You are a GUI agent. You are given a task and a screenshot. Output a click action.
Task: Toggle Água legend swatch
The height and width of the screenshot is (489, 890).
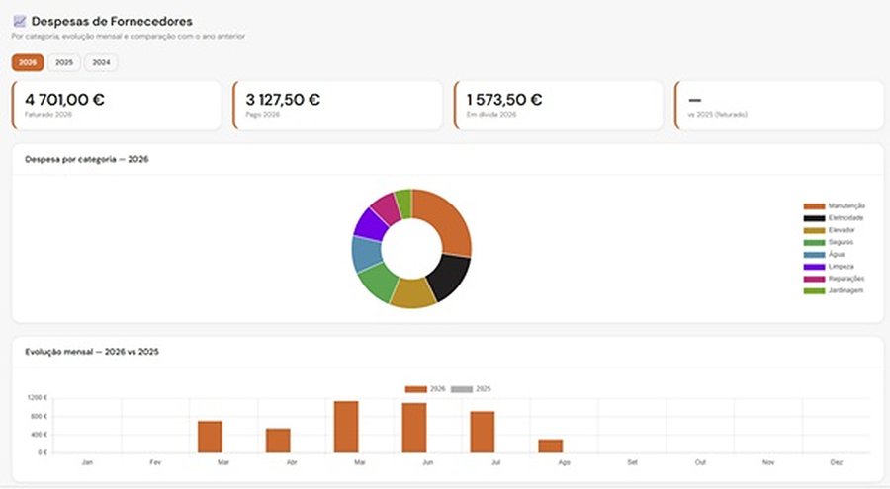[x=814, y=255]
